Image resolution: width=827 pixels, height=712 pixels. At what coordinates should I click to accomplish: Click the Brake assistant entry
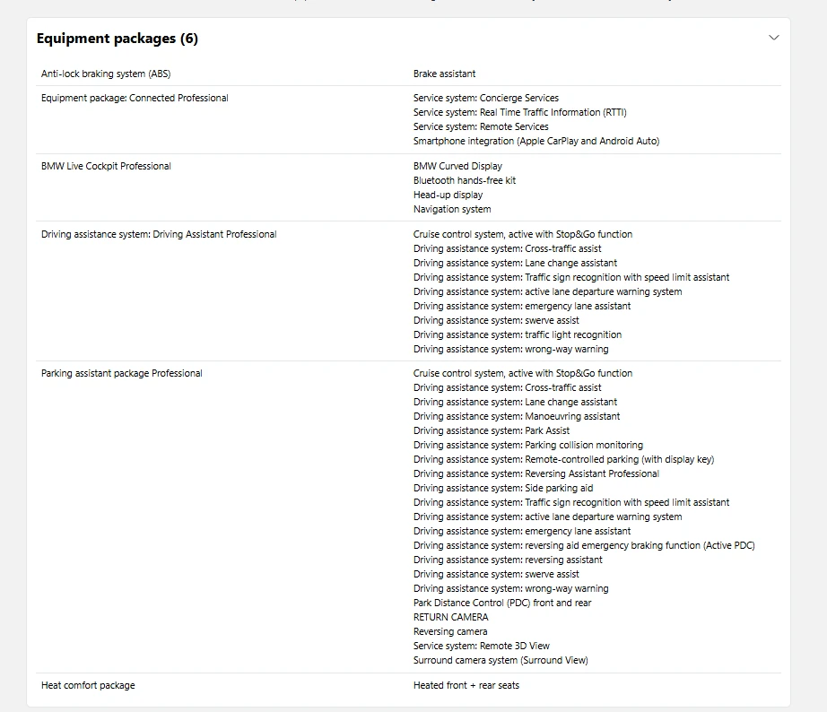point(444,74)
